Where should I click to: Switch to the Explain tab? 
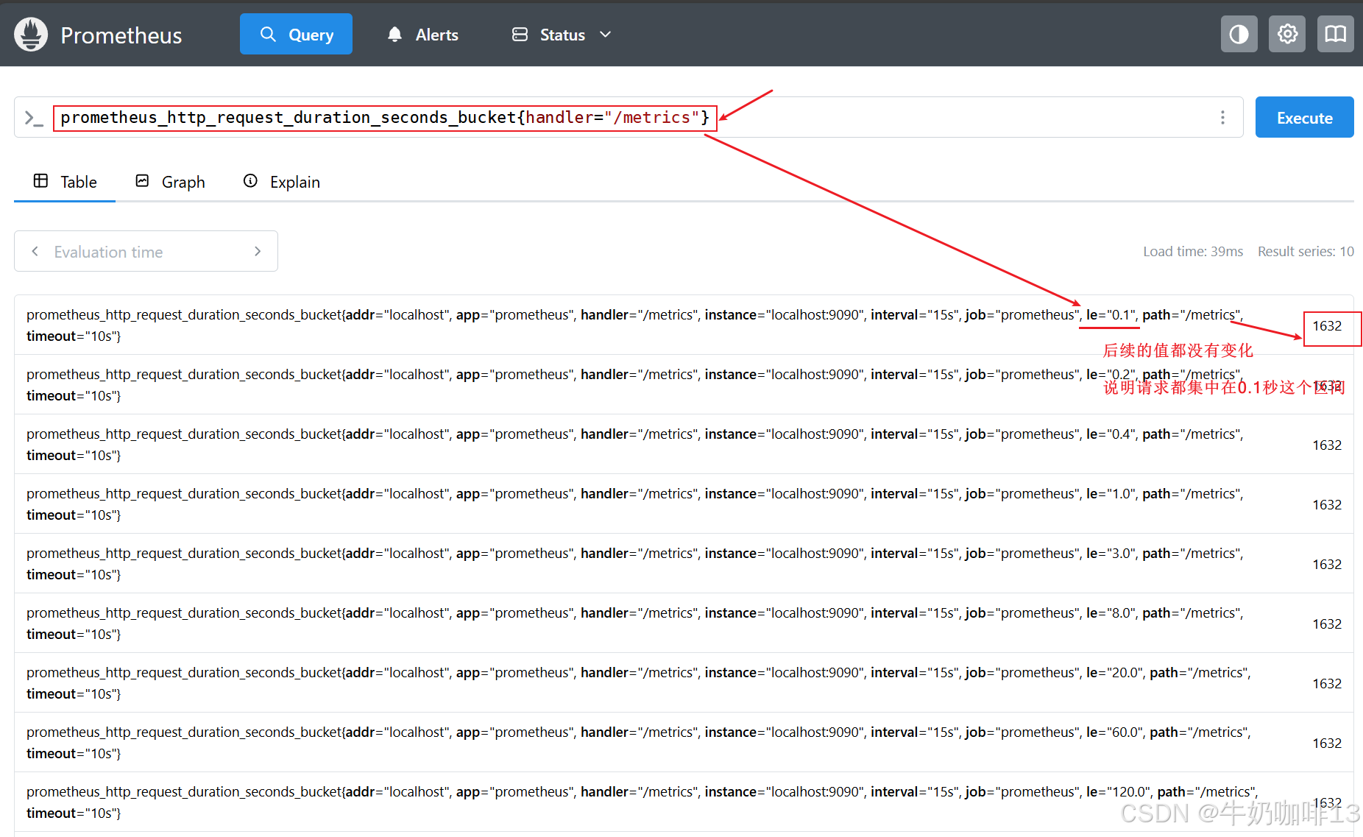[282, 182]
